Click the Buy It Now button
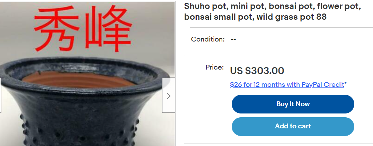373x146 pixels. click(293, 104)
